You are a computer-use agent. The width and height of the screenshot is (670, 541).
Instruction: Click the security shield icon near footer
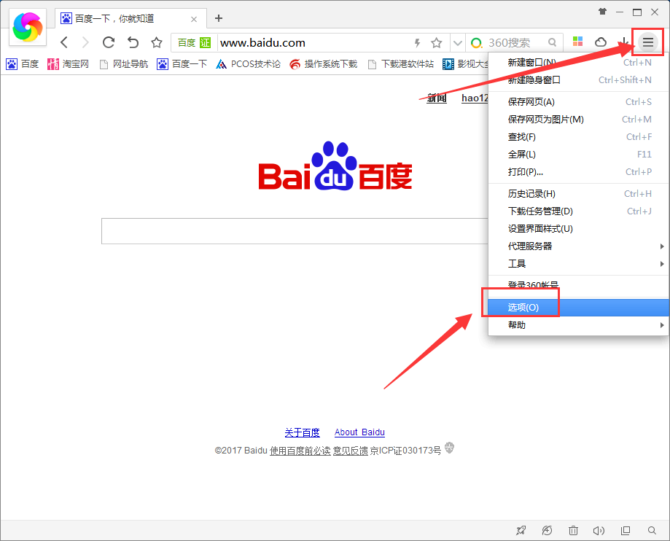[x=449, y=448]
